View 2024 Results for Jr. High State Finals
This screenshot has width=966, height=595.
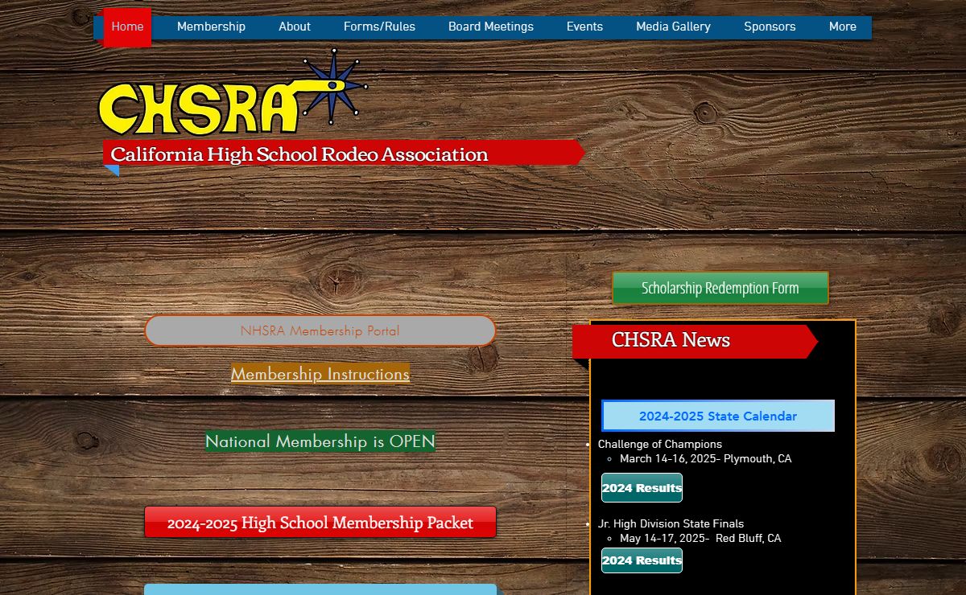[642, 560]
